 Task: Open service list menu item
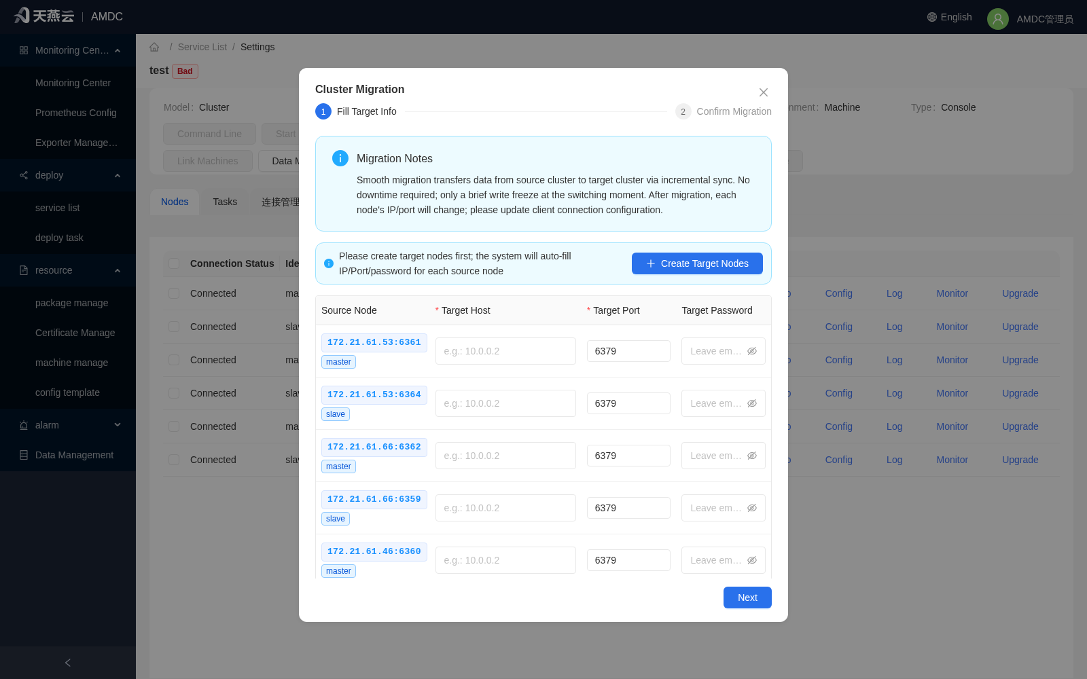[68, 208]
